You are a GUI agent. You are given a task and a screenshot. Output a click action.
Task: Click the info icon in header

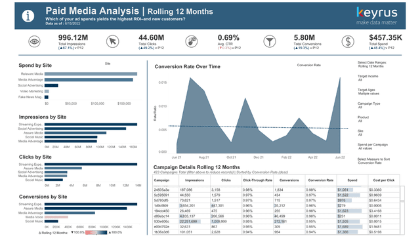[28, 16]
